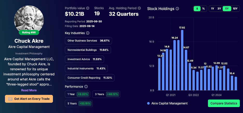Viewport: 243px width, 113px height.
Task: Select the 1 Year performance chip
Action: [77, 94]
